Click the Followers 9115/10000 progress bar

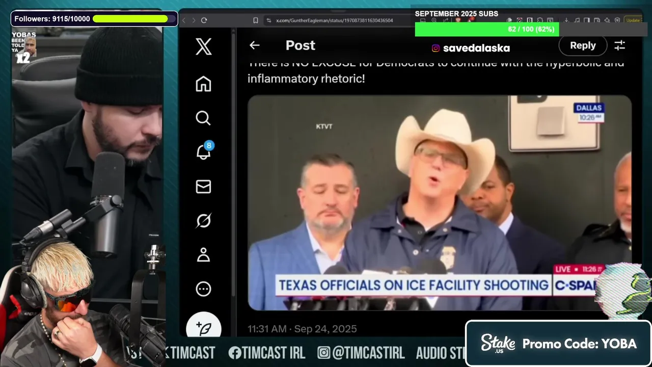pos(131,19)
